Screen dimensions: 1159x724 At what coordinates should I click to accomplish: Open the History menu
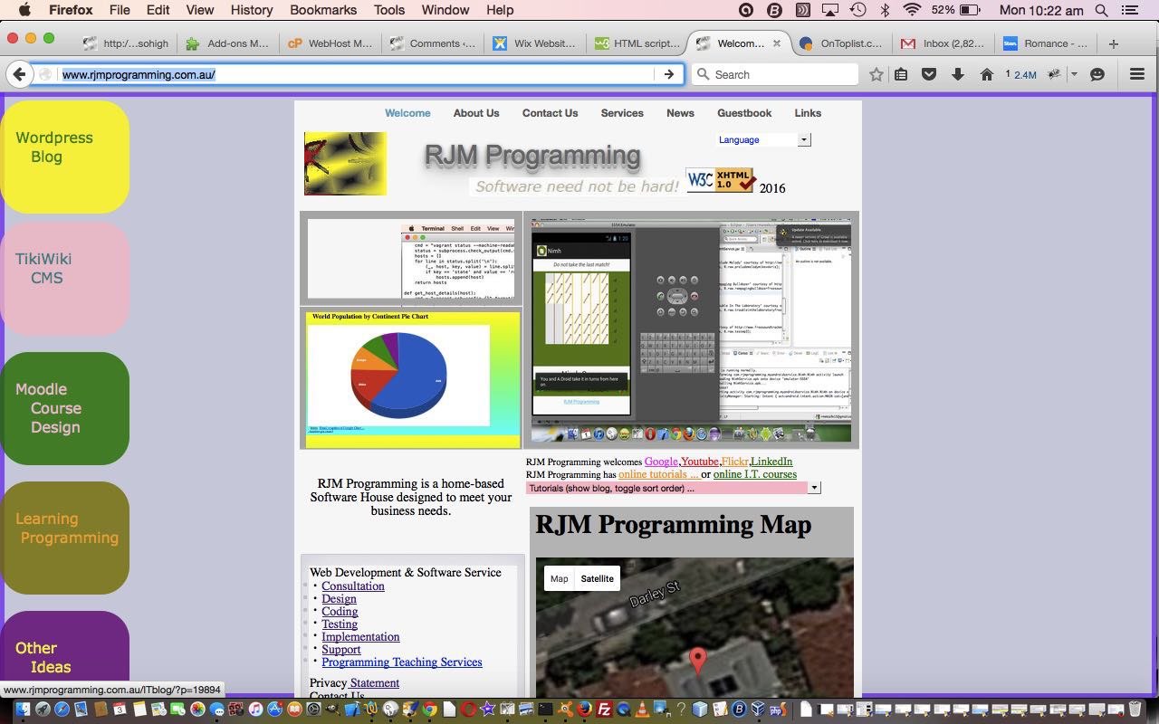coord(252,10)
